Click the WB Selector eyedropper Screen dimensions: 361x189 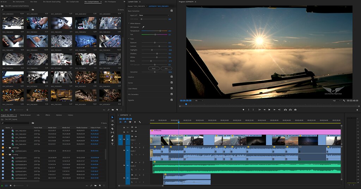pyautogui.click(x=143, y=27)
